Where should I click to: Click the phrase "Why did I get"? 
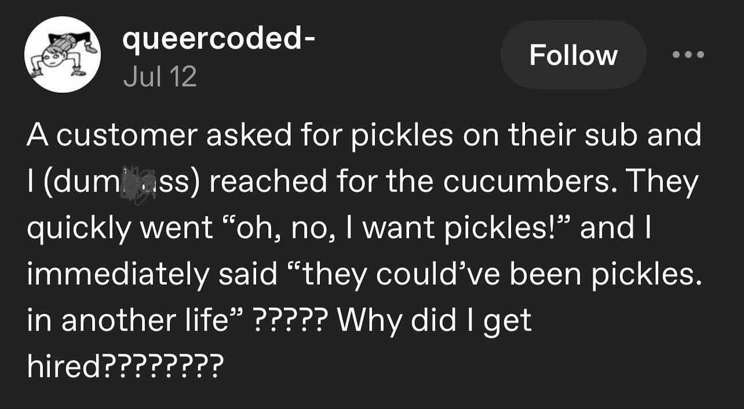[x=435, y=320]
